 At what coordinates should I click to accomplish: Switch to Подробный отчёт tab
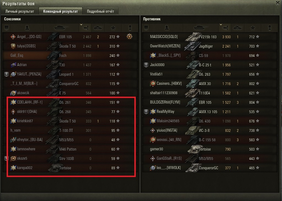pos(100,11)
